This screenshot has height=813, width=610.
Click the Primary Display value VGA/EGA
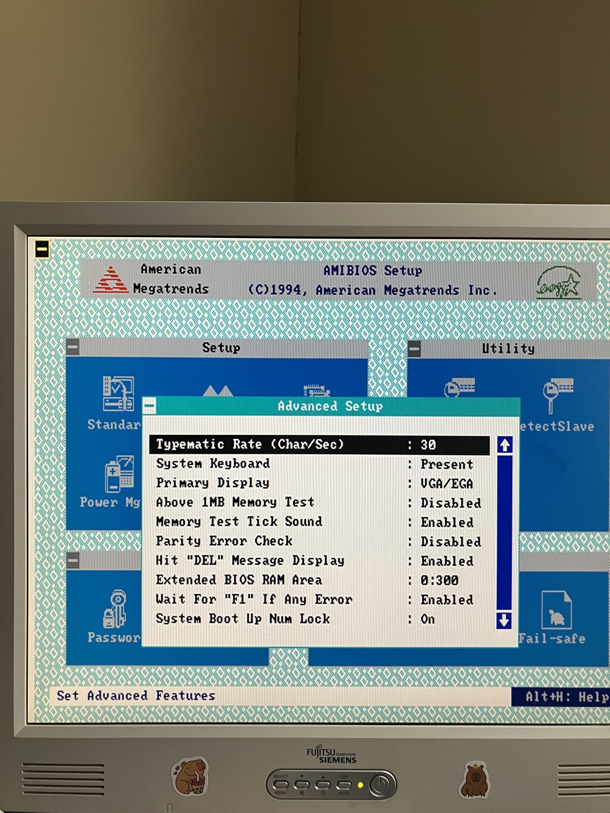coord(447,484)
